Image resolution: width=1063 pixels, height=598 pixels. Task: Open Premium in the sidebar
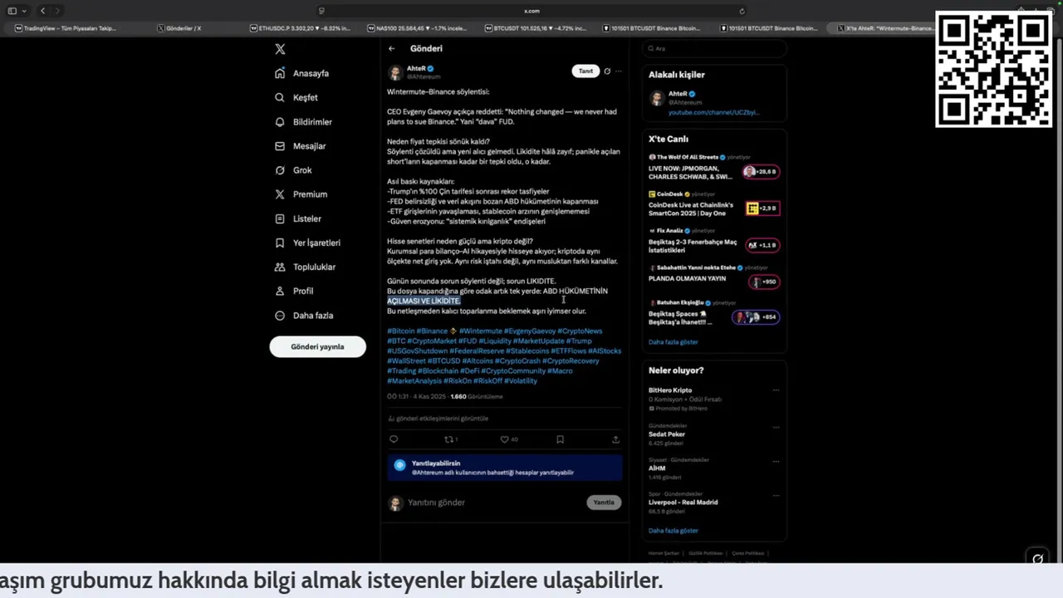click(301, 194)
